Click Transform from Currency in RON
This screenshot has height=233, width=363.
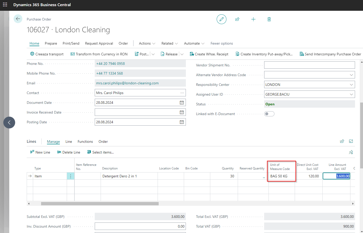(99, 54)
